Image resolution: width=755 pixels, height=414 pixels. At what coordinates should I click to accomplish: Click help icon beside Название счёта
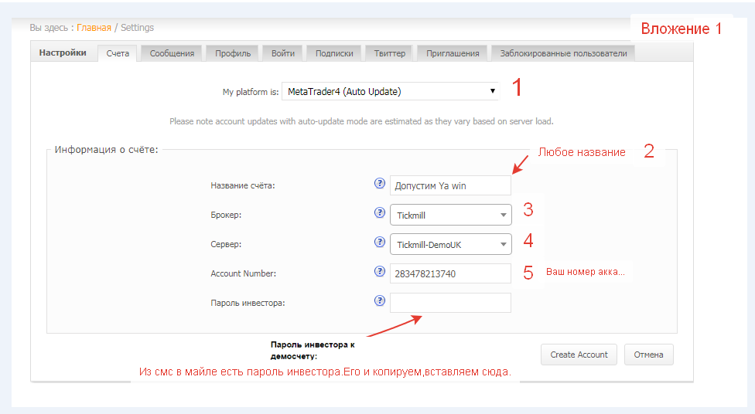(379, 183)
